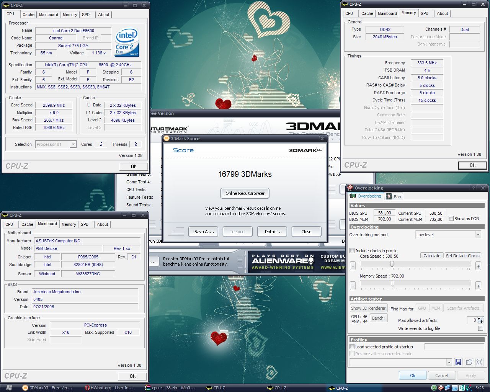Click the Intel Core 2 Duo E6600 name field
Image resolution: width=490 pixels, height=392 pixels.
coord(73,31)
